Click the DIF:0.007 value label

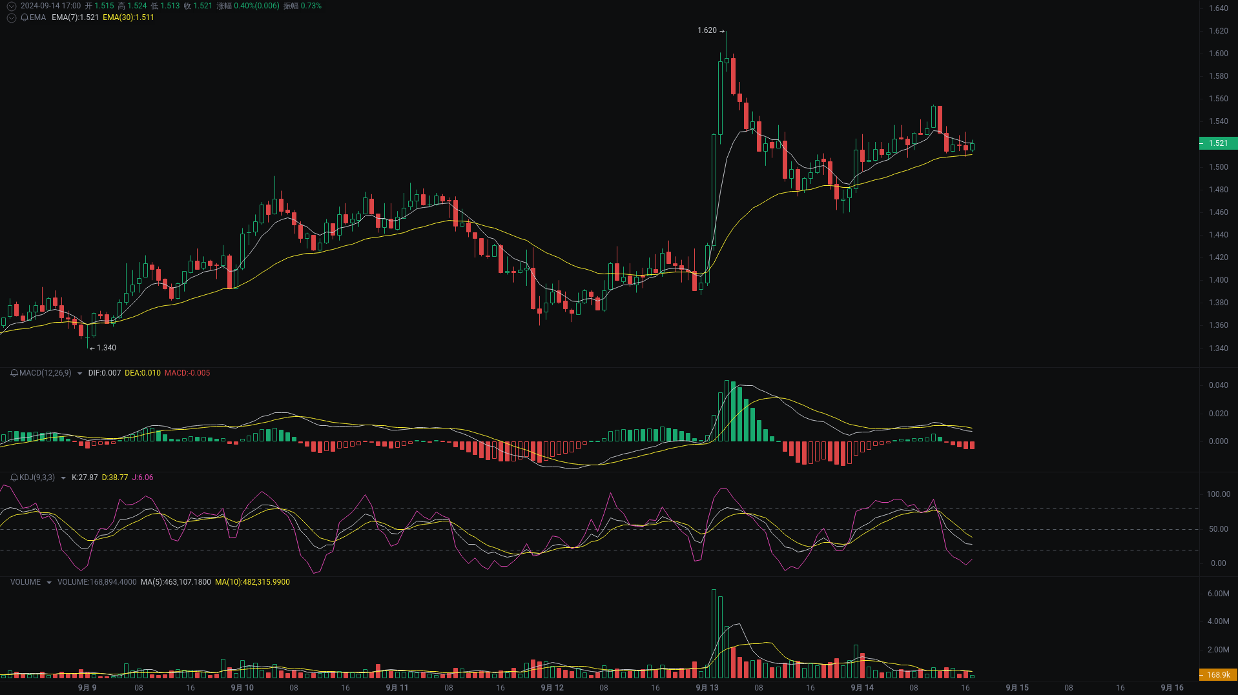[x=104, y=373]
